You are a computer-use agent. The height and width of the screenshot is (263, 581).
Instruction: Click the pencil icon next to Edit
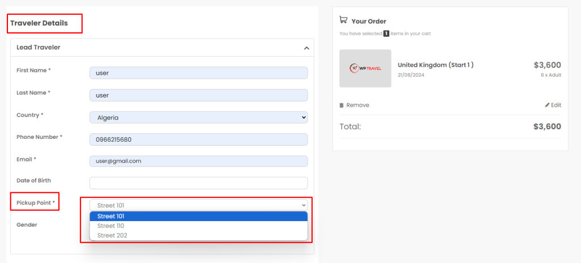coord(548,105)
